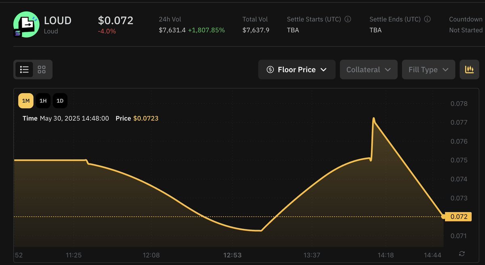Screen dimensions: 485x265
Task: Open the Floor Price dropdown
Action: coord(297,69)
